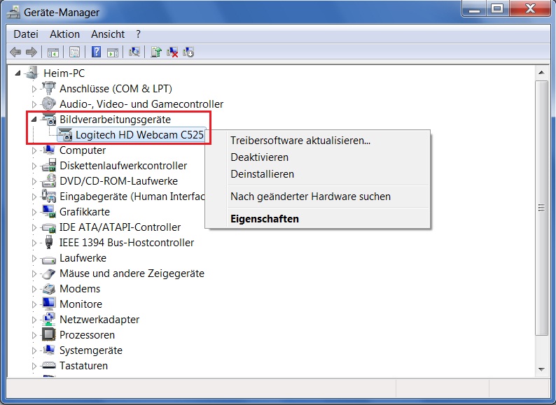Click the scrollbar down arrow
This screenshot has height=405, width=556.
[x=541, y=369]
